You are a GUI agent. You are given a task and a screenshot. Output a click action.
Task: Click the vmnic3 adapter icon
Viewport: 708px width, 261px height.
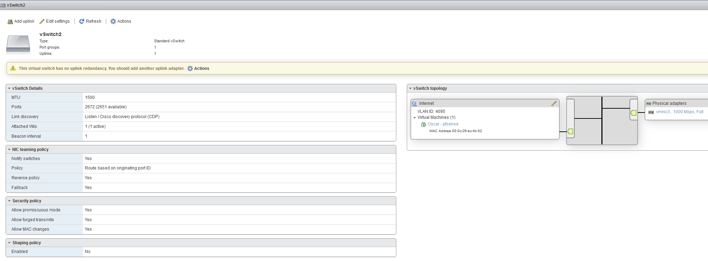tap(651, 112)
